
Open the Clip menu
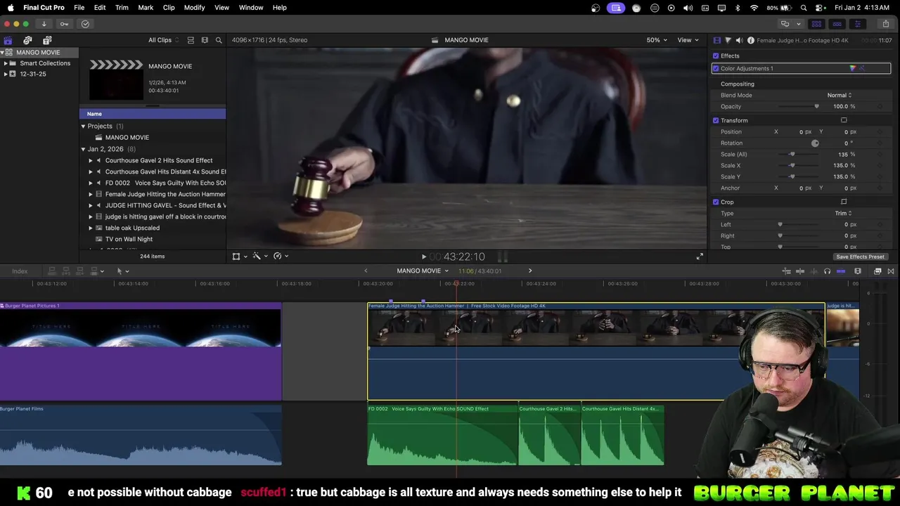pos(169,8)
